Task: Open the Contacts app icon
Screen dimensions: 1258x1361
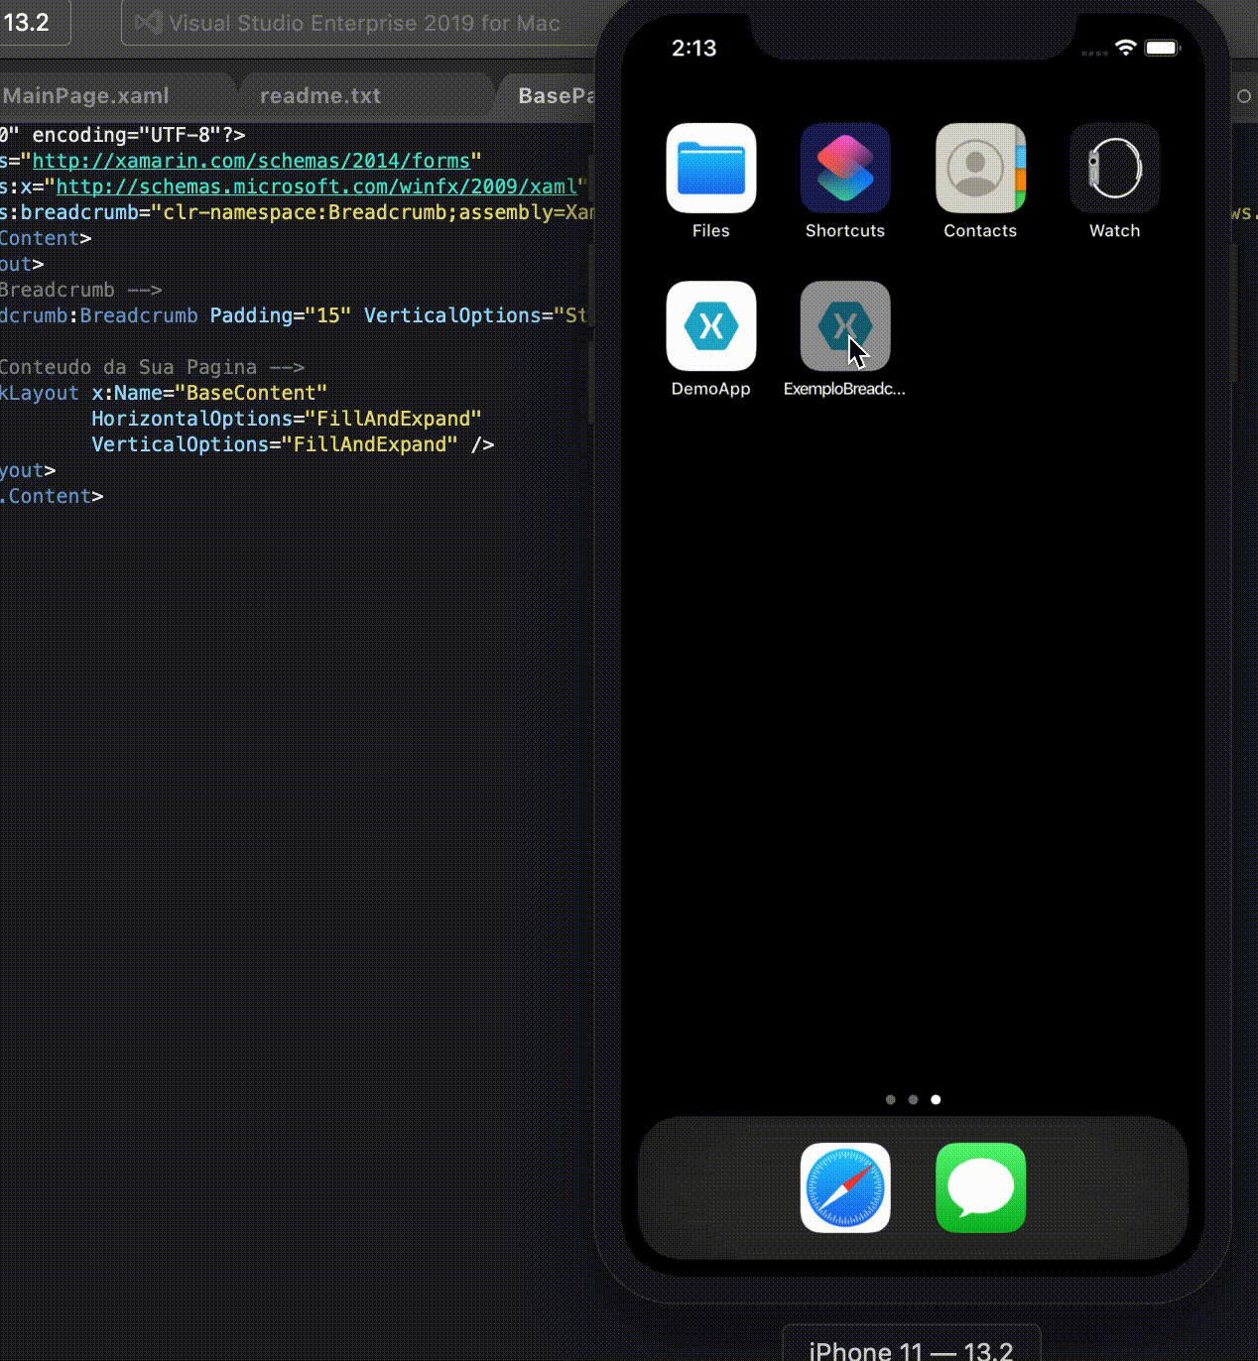Action: pos(980,168)
